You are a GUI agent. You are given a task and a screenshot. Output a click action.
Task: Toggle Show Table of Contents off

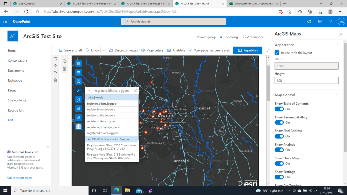click(x=279, y=109)
